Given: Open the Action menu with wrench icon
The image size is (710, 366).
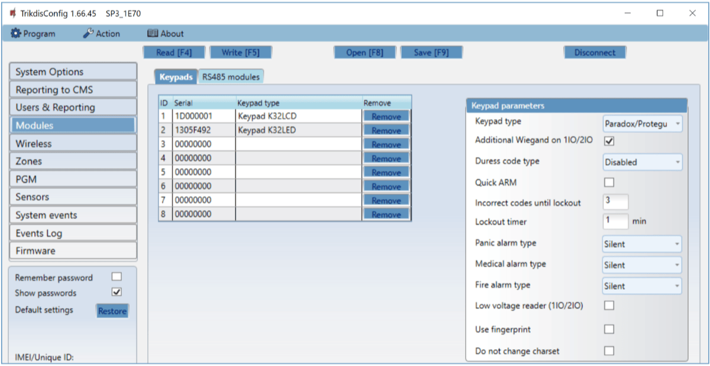Looking at the screenshot, I should 101,34.
